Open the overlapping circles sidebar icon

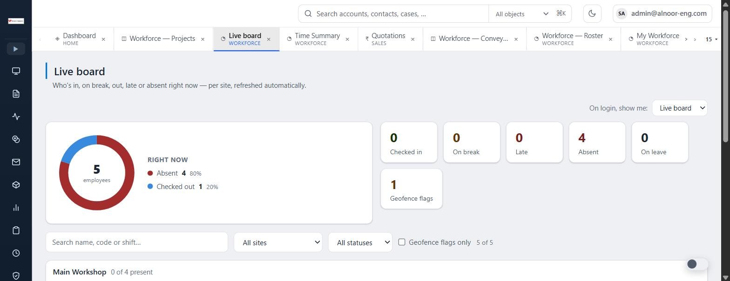click(16, 139)
